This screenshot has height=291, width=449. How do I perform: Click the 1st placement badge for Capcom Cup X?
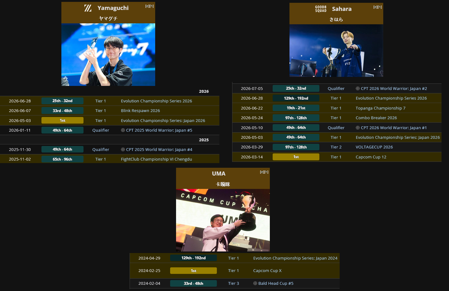pos(193,271)
